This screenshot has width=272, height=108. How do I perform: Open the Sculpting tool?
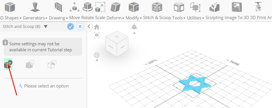tap(215, 11)
